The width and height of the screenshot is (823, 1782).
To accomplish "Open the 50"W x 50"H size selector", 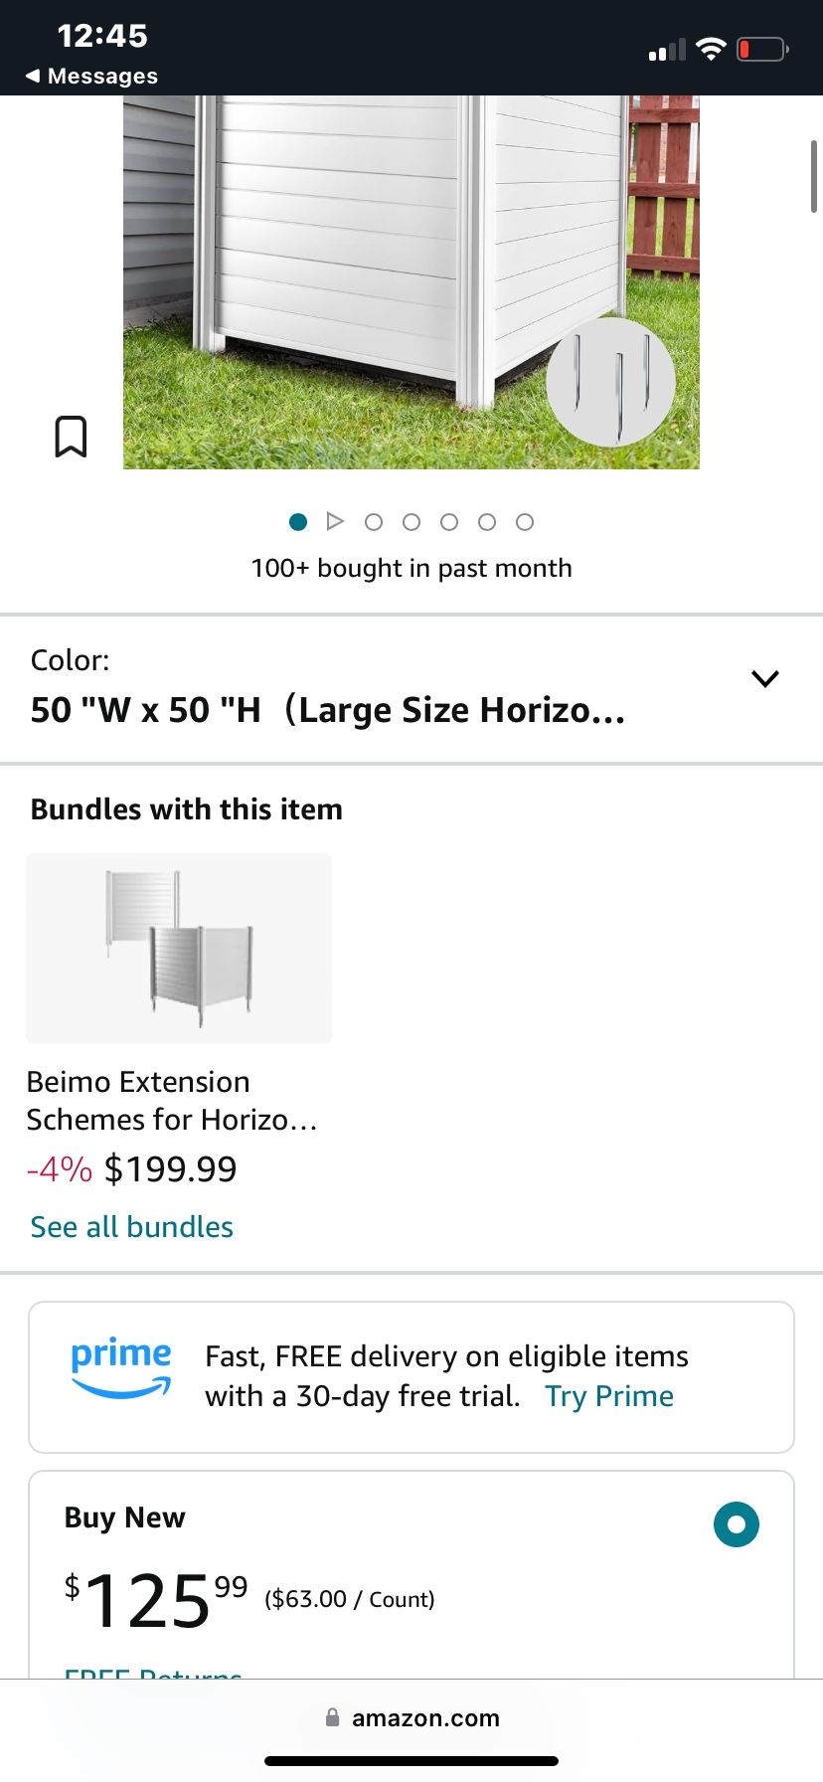I will click(x=328, y=710).
